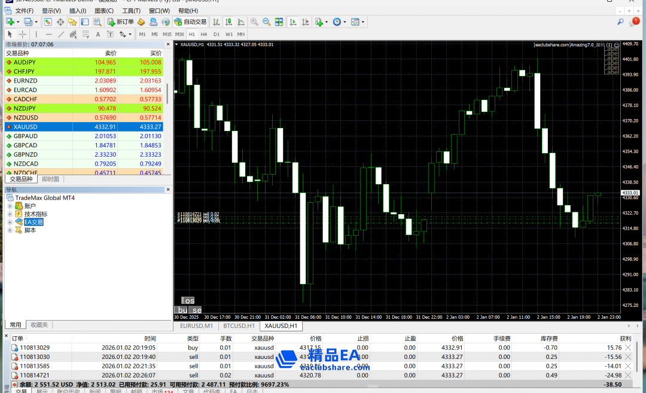Click the search magnifier icon
Screen dimensions: 646x393
point(620,22)
